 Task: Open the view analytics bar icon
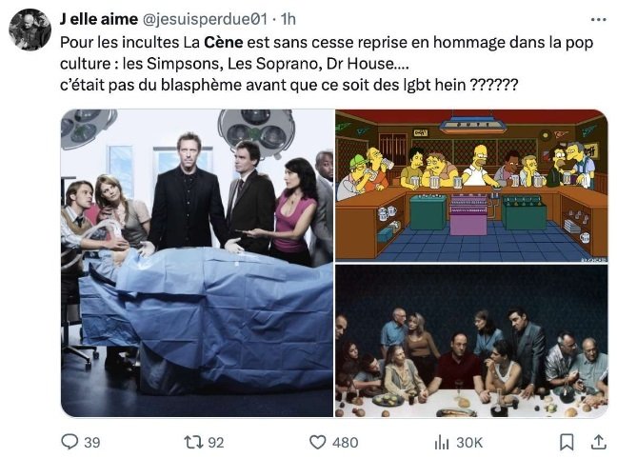[x=442, y=442]
